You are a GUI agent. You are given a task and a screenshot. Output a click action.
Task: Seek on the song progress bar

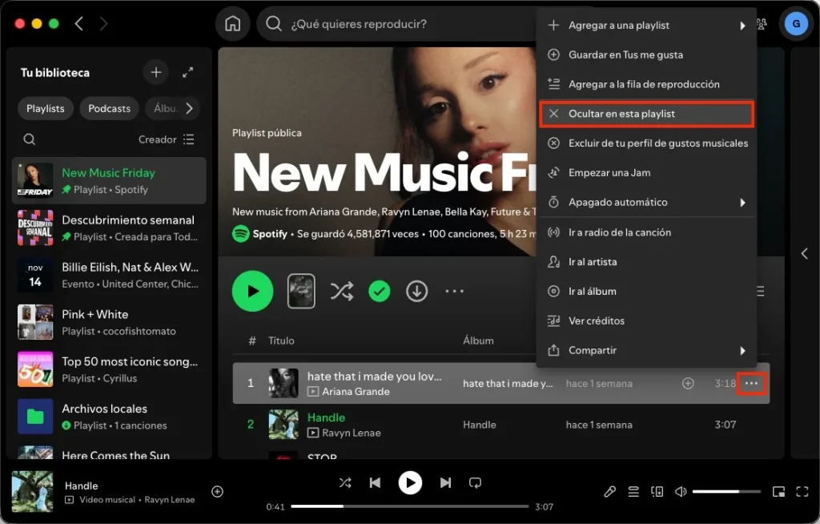click(409, 506)
